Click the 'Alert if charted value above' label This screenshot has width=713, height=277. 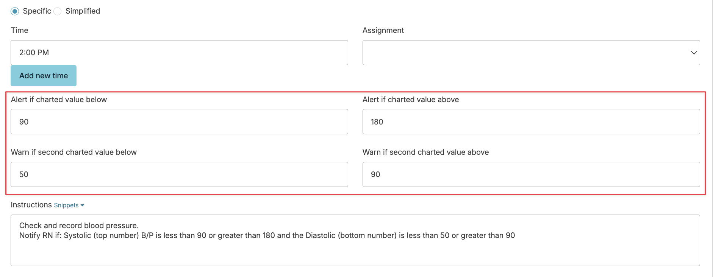[x=411, y=100]
